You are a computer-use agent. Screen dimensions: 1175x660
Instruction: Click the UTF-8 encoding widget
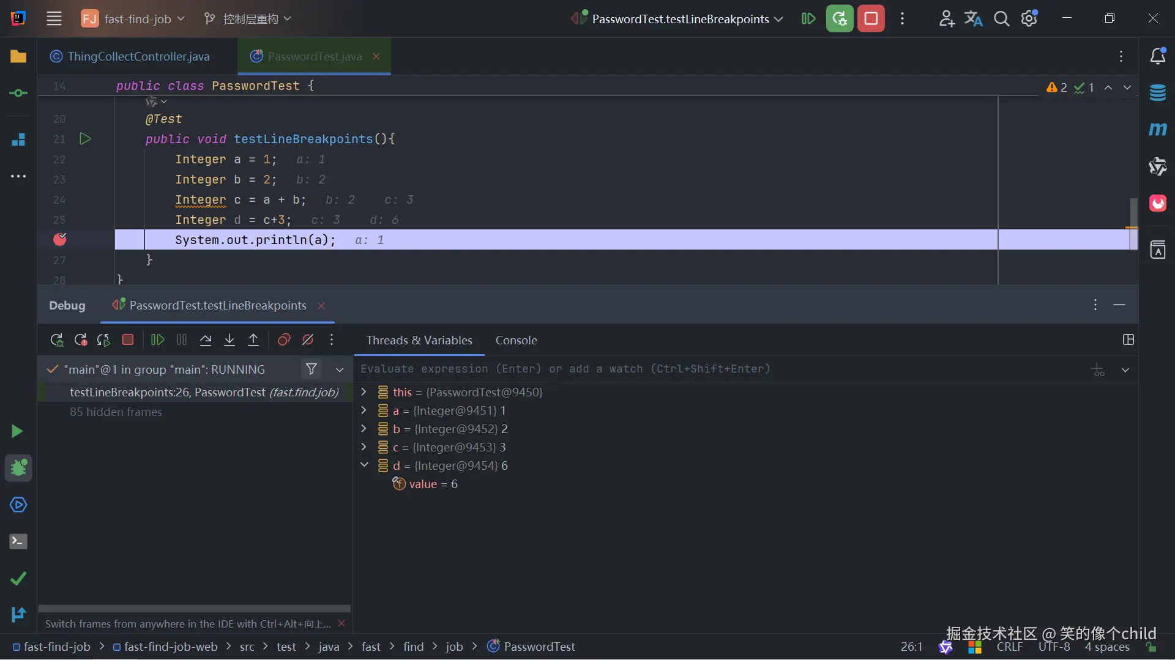pos(1054,647)
